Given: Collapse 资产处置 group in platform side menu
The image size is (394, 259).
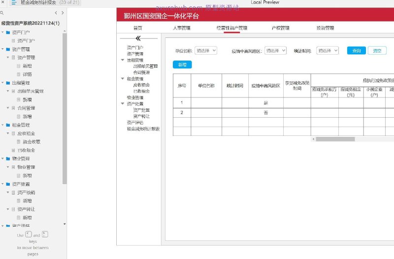Looking at the screenshot, I should pos(123,103).
